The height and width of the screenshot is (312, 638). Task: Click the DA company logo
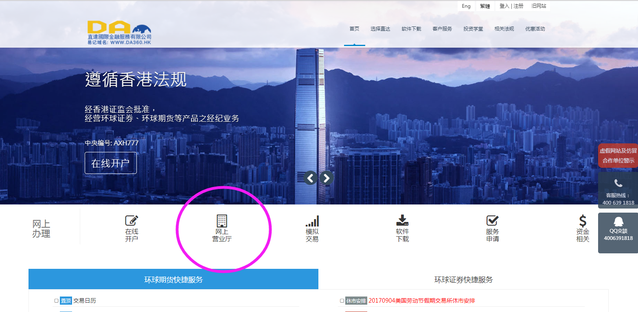[x=119, y=33]
